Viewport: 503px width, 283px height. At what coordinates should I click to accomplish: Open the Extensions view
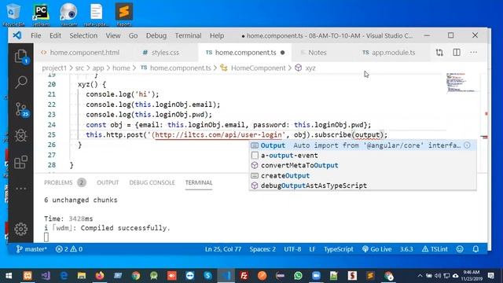coord(21,162)
